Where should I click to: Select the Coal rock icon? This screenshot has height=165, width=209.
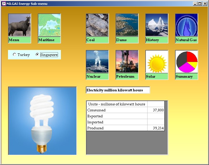point(97,25)
